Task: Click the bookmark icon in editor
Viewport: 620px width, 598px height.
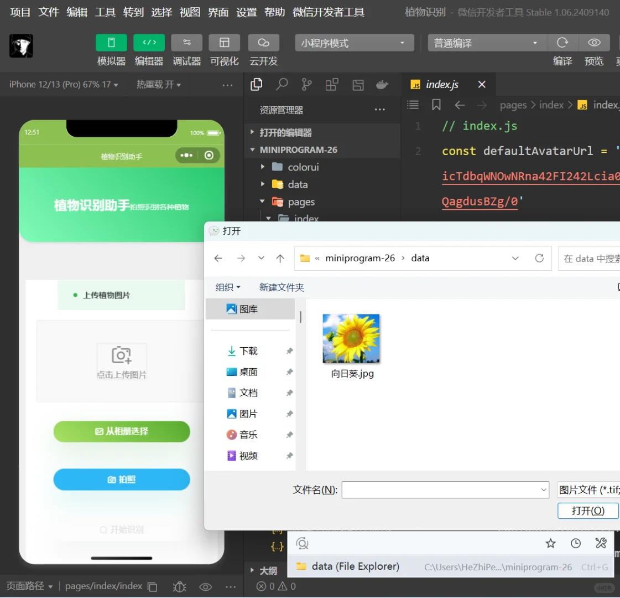Action: (x=436, y=105)
